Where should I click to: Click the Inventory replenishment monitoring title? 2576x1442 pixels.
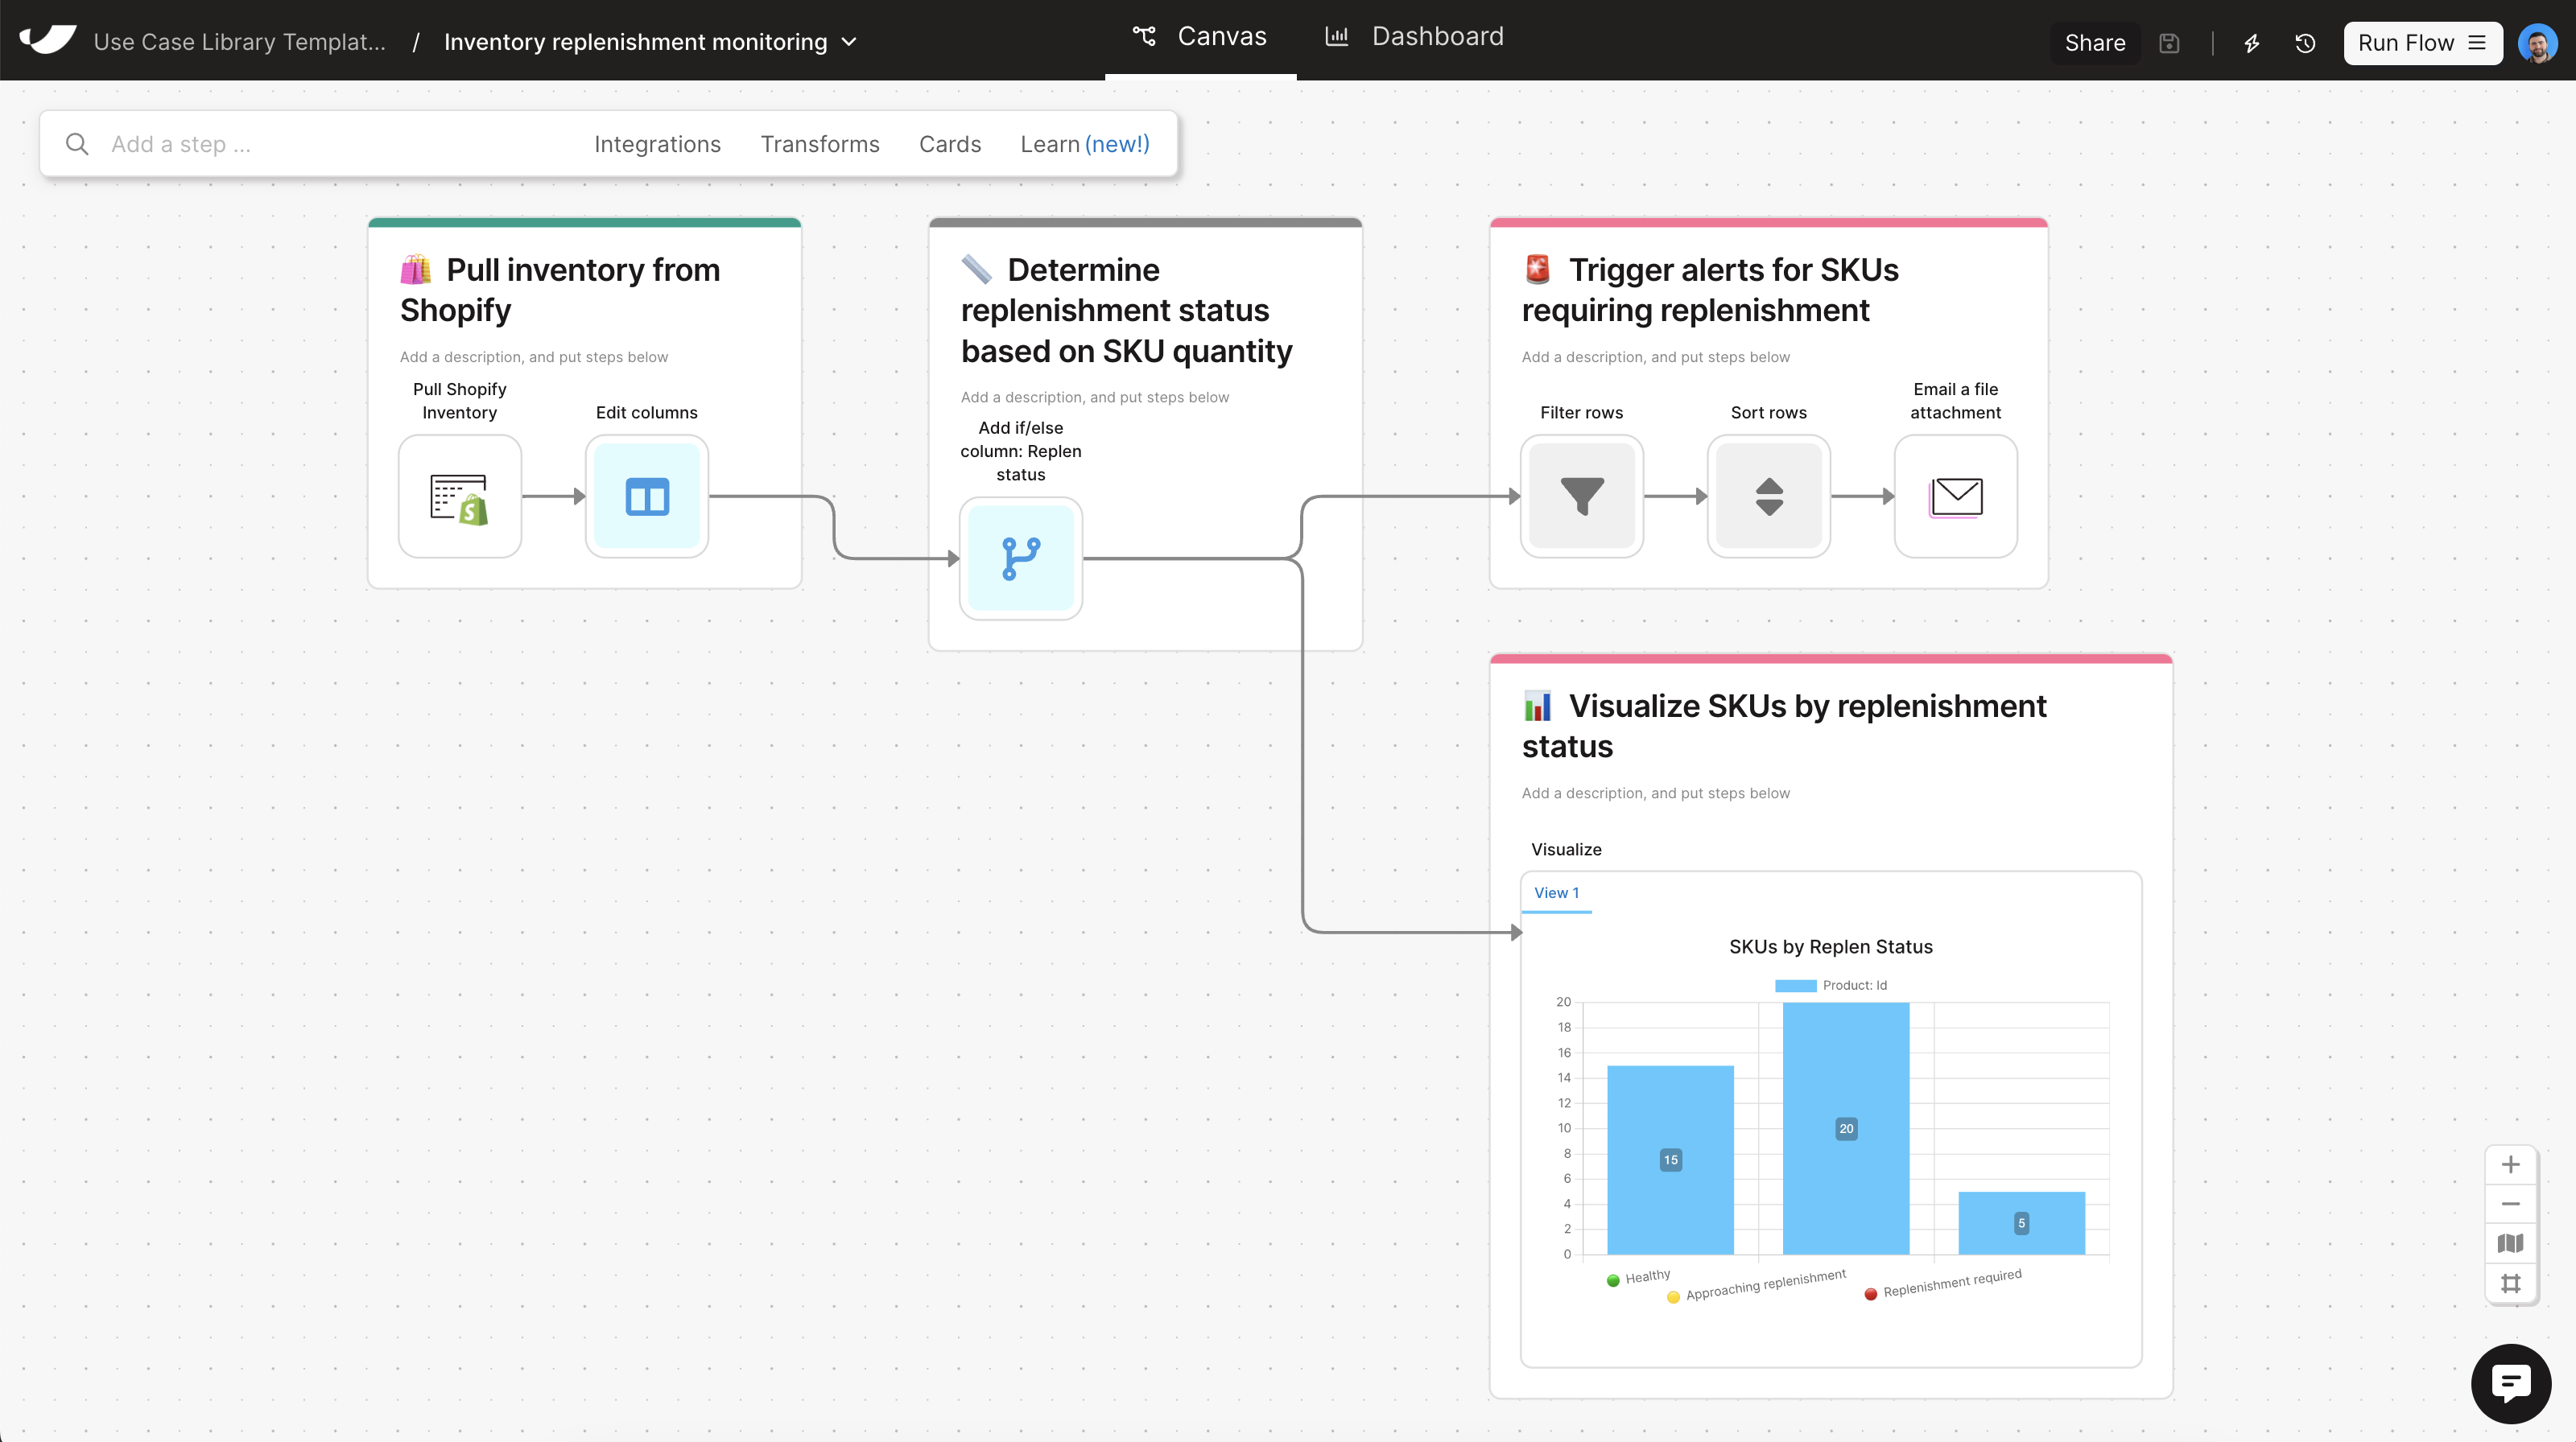pyautogui.click(x=636, y=42)
